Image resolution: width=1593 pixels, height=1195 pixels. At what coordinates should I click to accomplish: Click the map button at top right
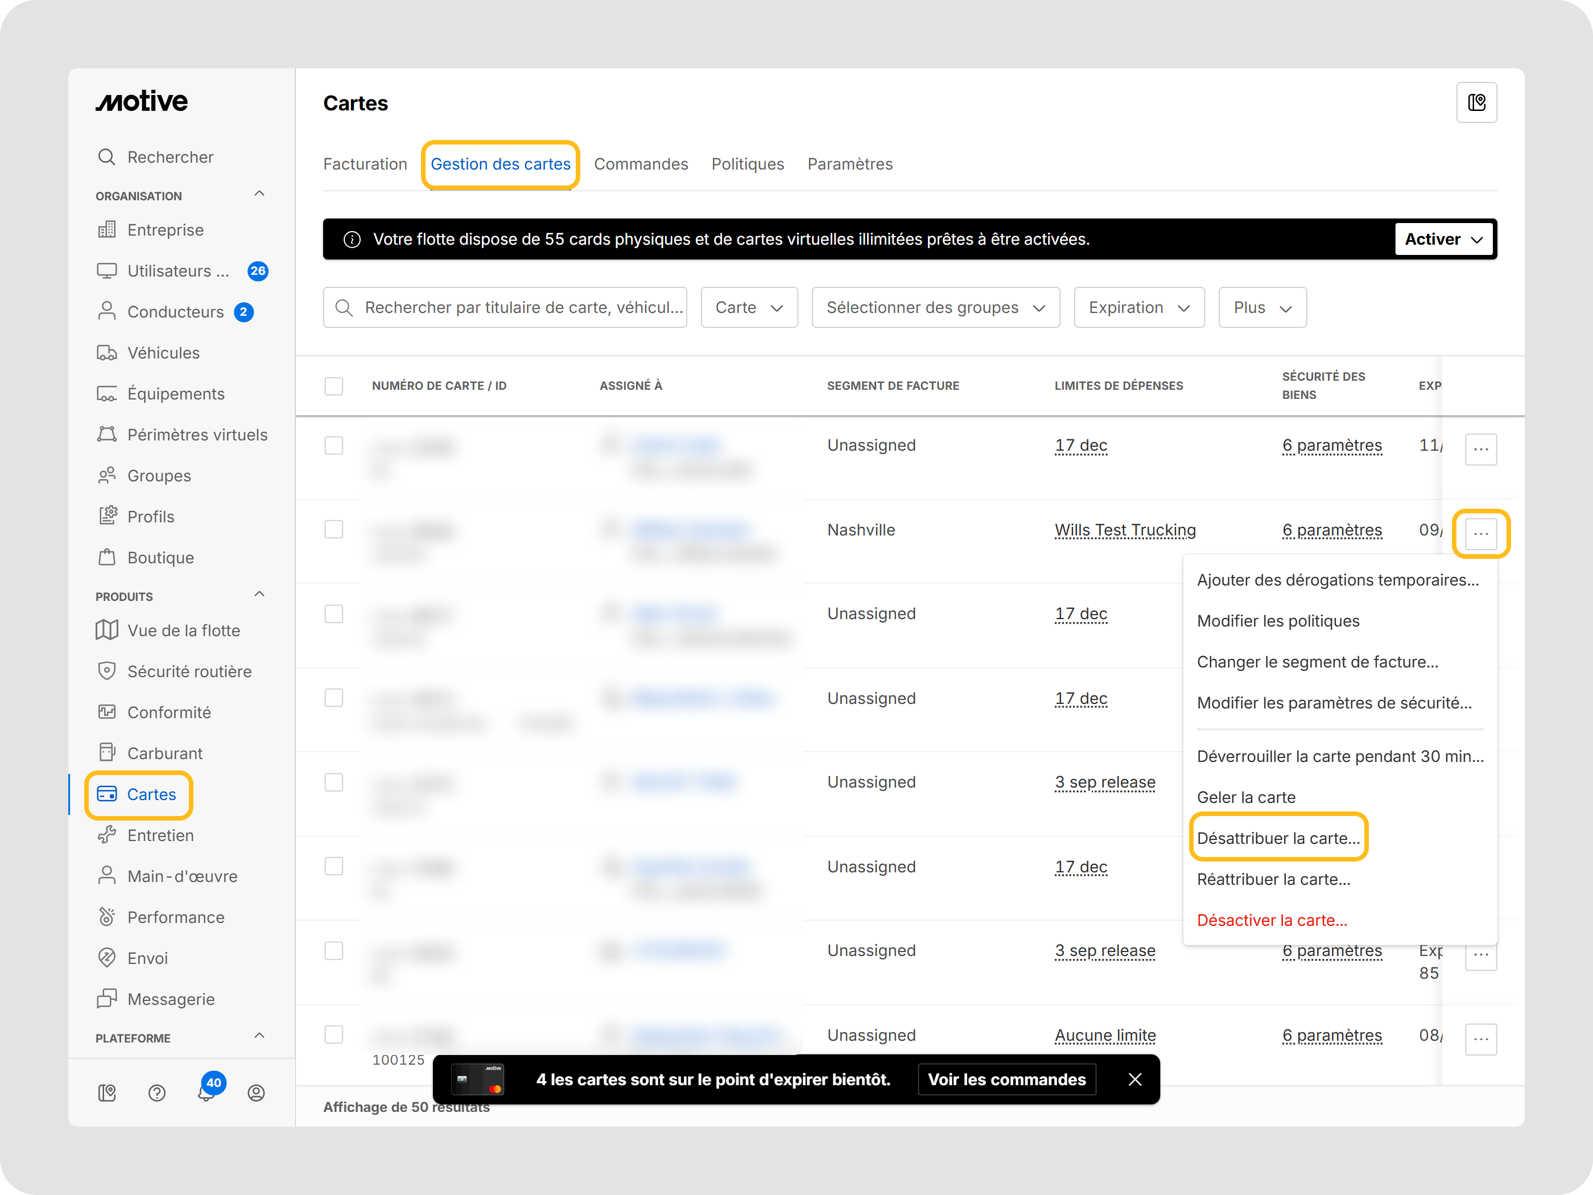(1476, 103)
